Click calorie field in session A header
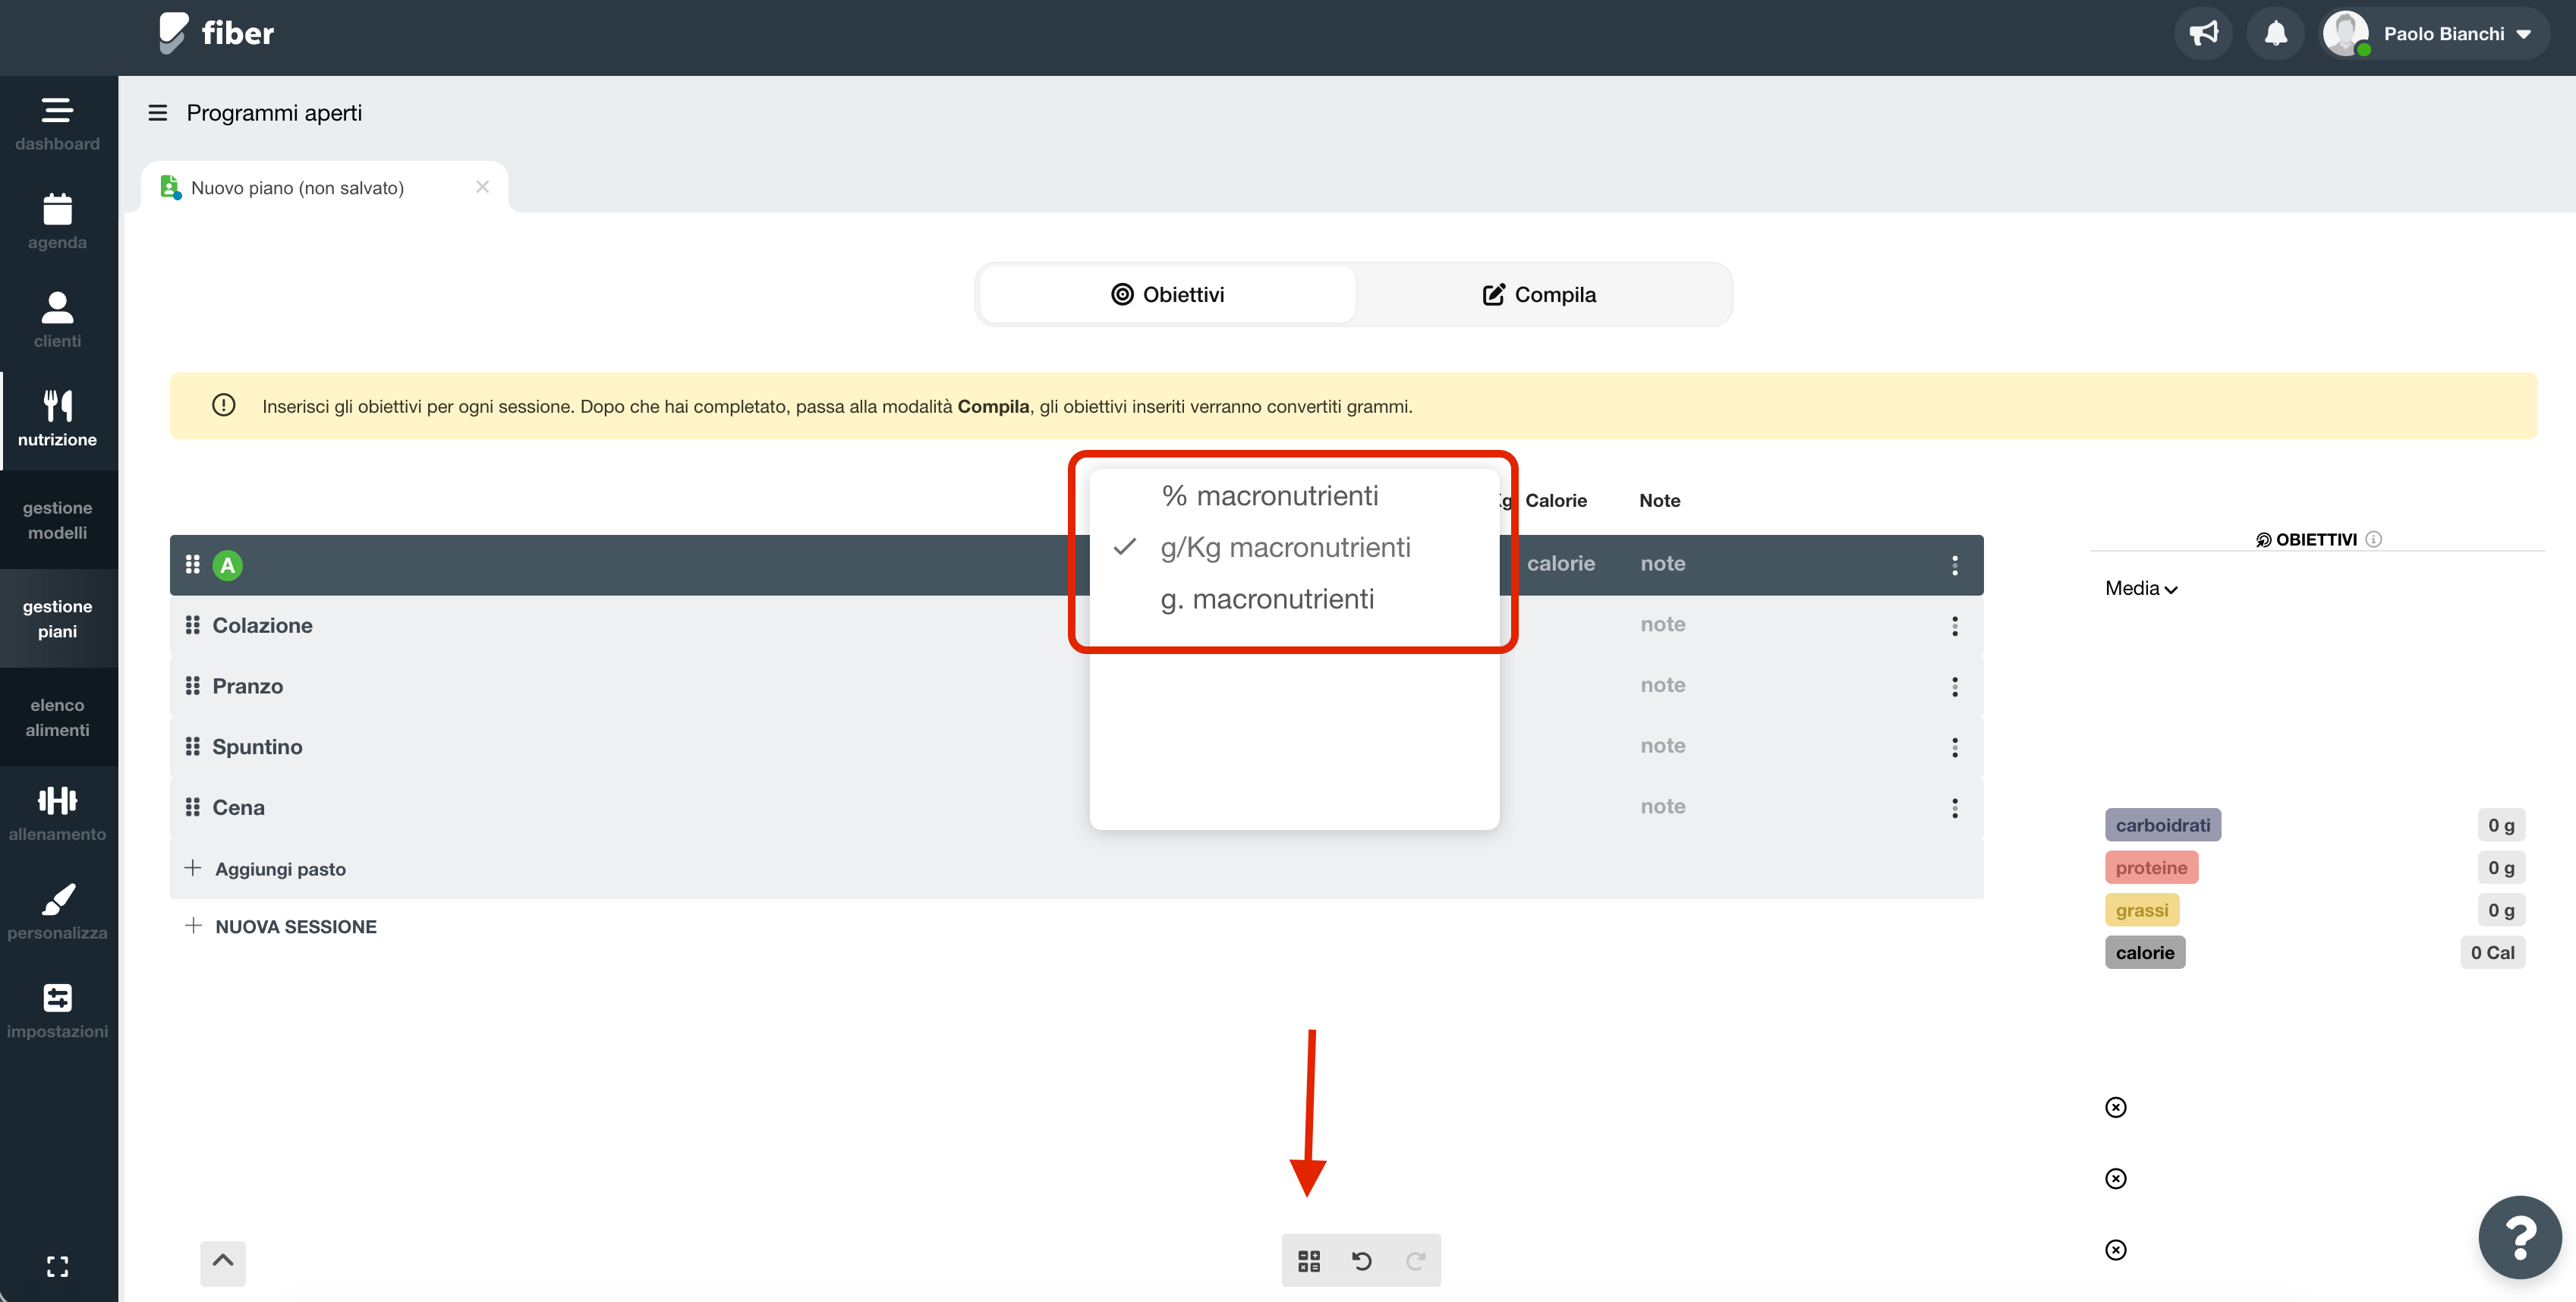 point(1560,563)
